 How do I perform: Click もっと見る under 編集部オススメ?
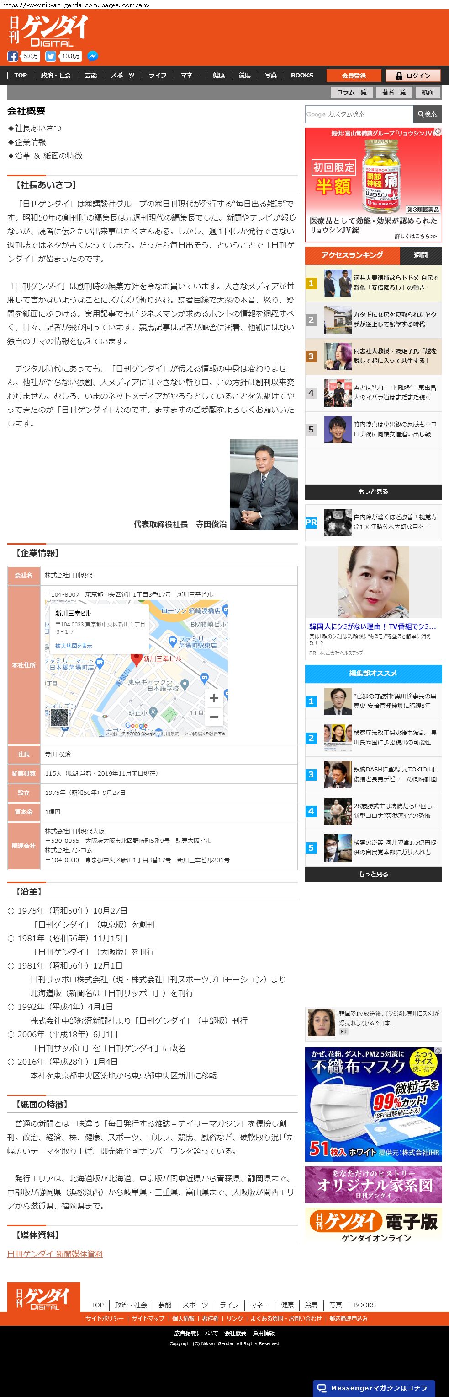point(373,874)
